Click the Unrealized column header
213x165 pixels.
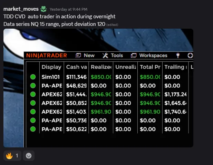[x=126, y=67]
